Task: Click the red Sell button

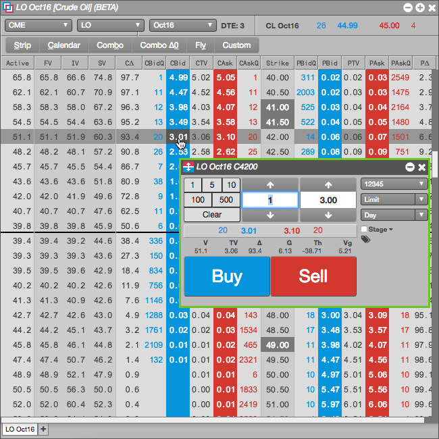Action: (313, 276)
